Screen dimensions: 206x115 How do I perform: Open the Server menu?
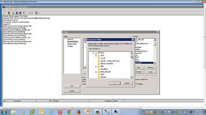[10, 10]
